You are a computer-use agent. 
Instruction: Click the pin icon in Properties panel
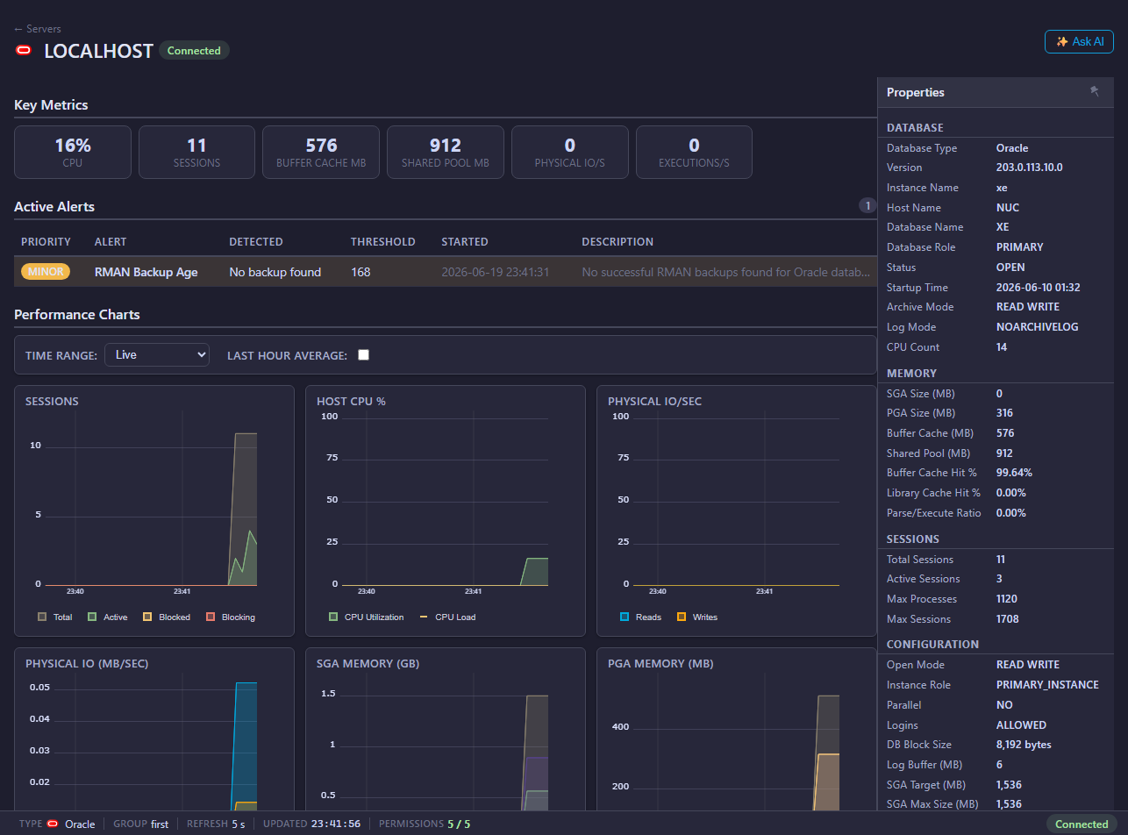tap(1094, 91)
